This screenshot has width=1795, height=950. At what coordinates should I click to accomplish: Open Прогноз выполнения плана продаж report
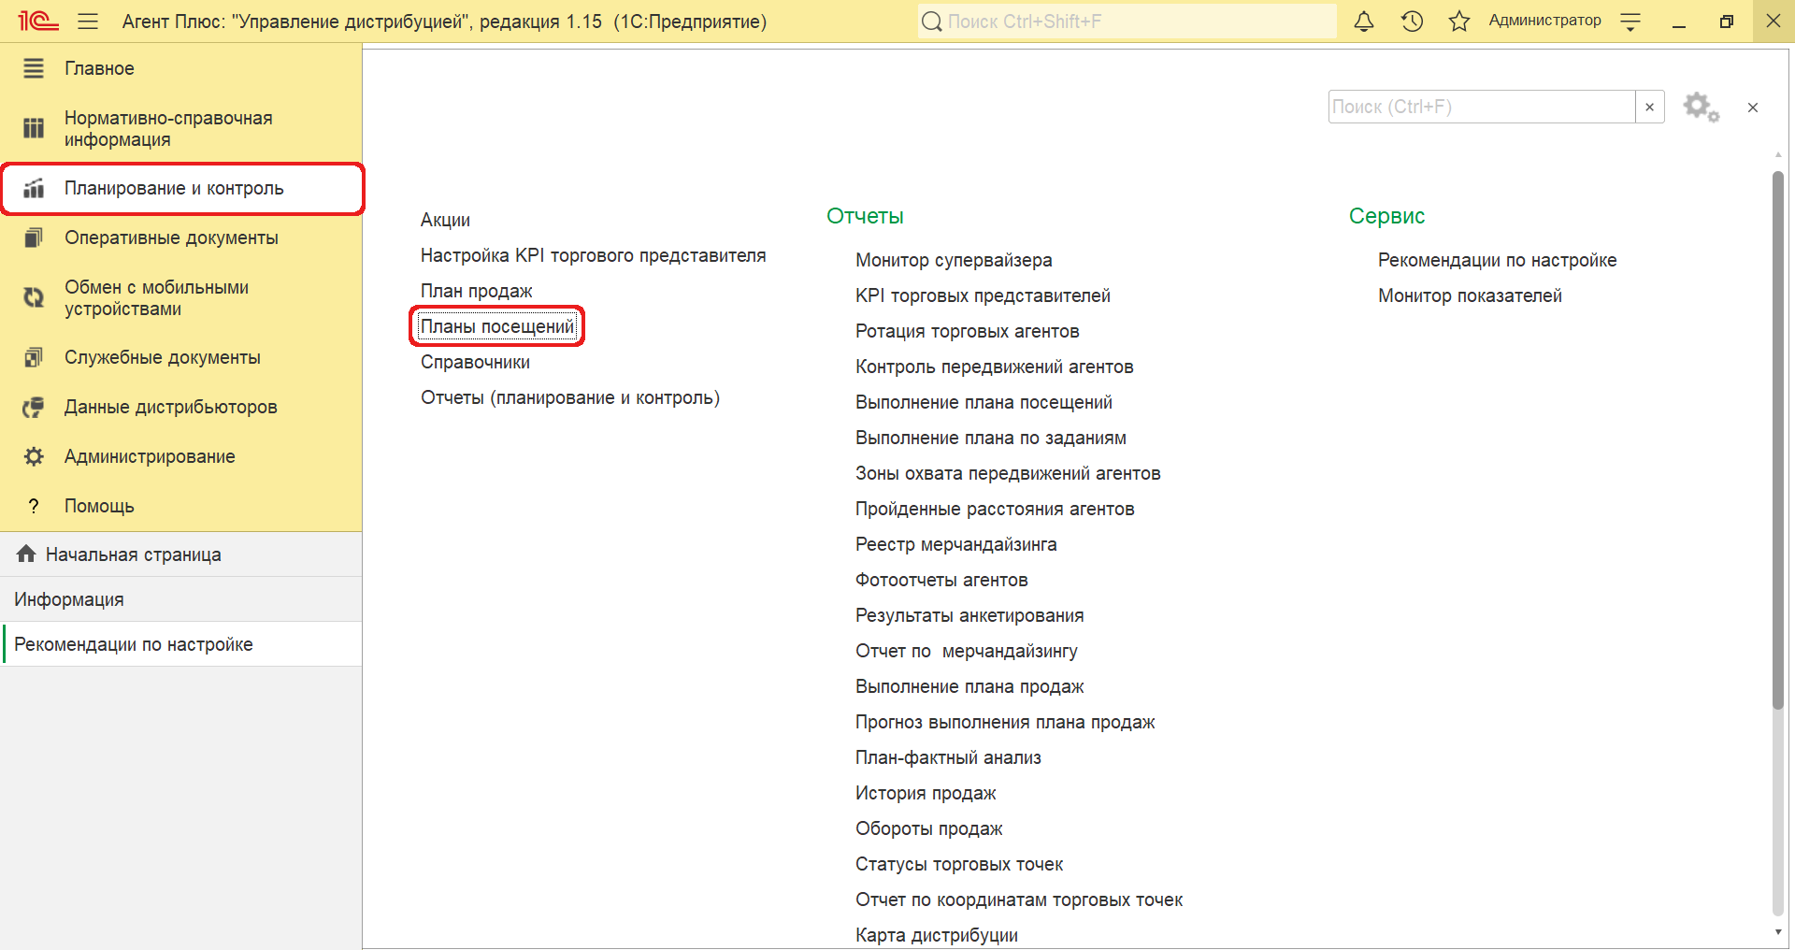(1005, 722)
